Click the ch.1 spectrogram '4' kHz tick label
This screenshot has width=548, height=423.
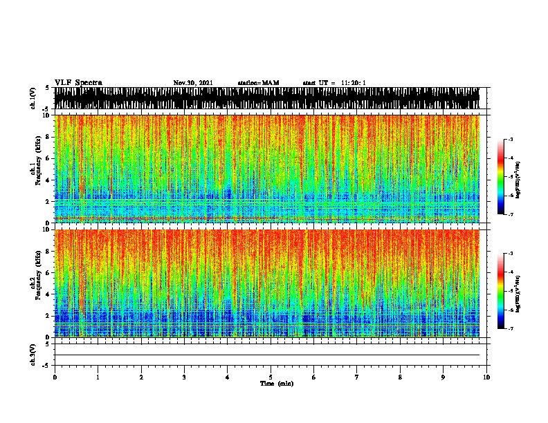[x=48, y=180]
